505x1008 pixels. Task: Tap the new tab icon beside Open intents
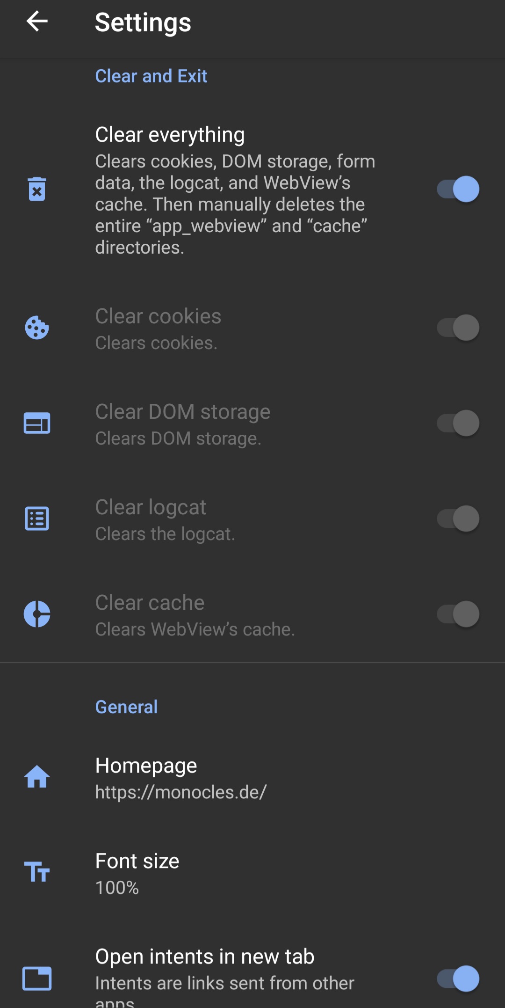[x=37, y=978]
